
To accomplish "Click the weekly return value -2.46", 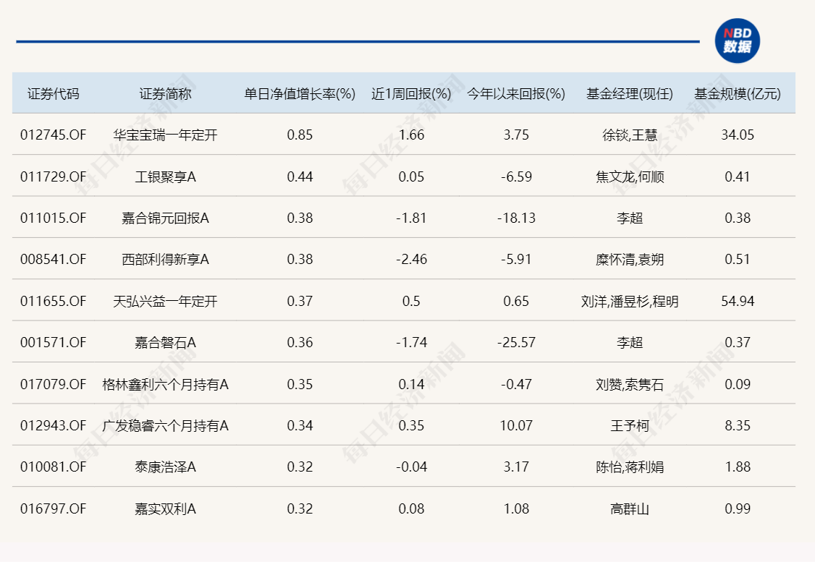I will click(x=411, y=259).
